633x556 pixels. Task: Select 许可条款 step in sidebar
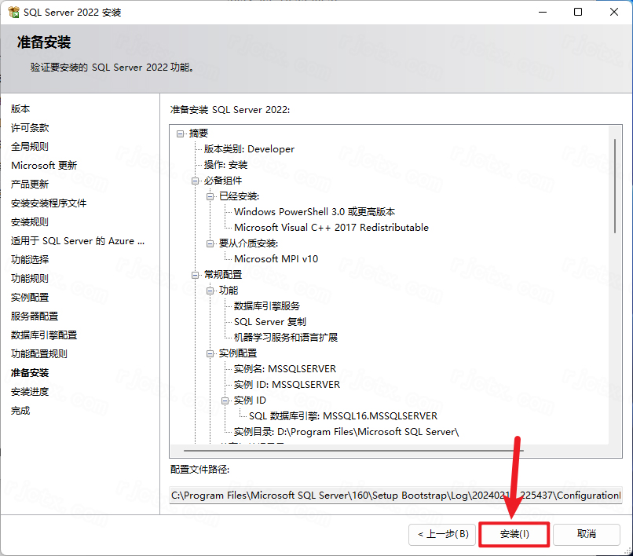point(30,128)
